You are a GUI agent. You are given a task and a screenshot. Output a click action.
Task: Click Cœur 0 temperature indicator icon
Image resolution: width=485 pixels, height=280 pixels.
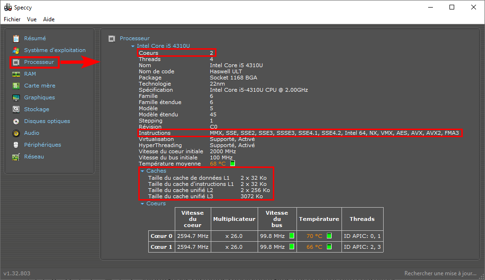point(329,236)
